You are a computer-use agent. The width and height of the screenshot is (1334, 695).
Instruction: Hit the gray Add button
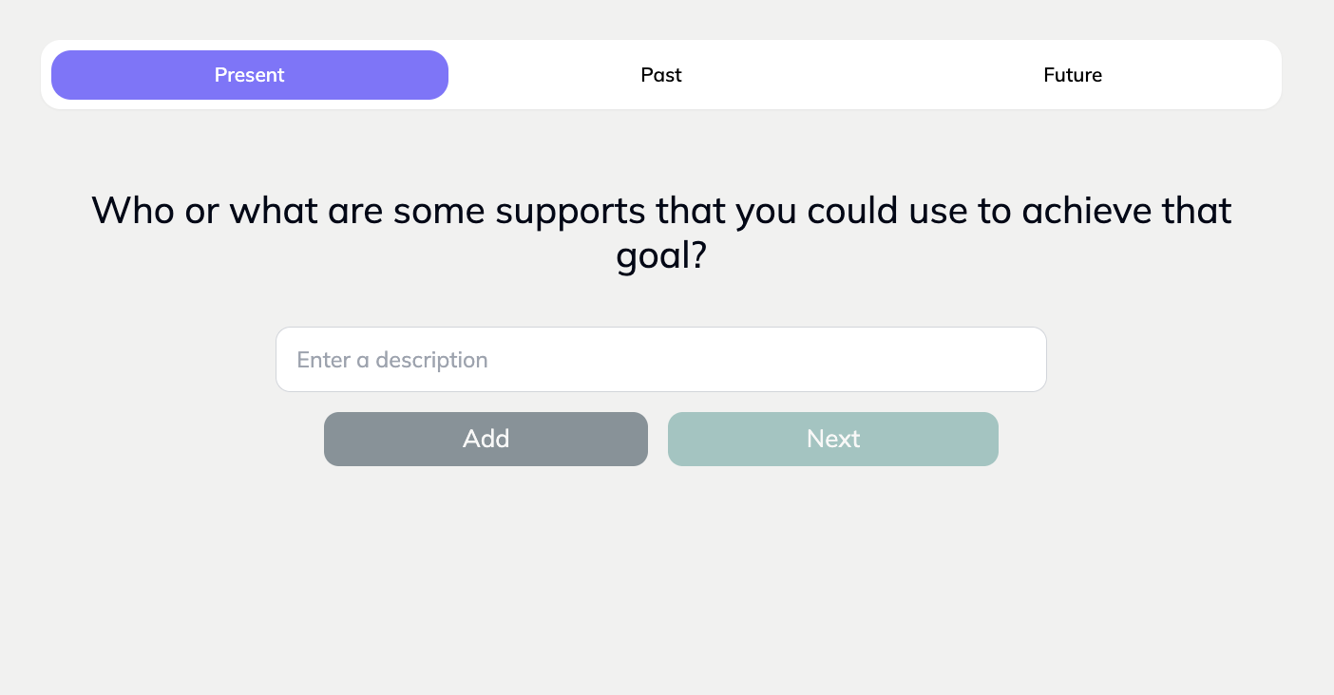pos(486,439)
